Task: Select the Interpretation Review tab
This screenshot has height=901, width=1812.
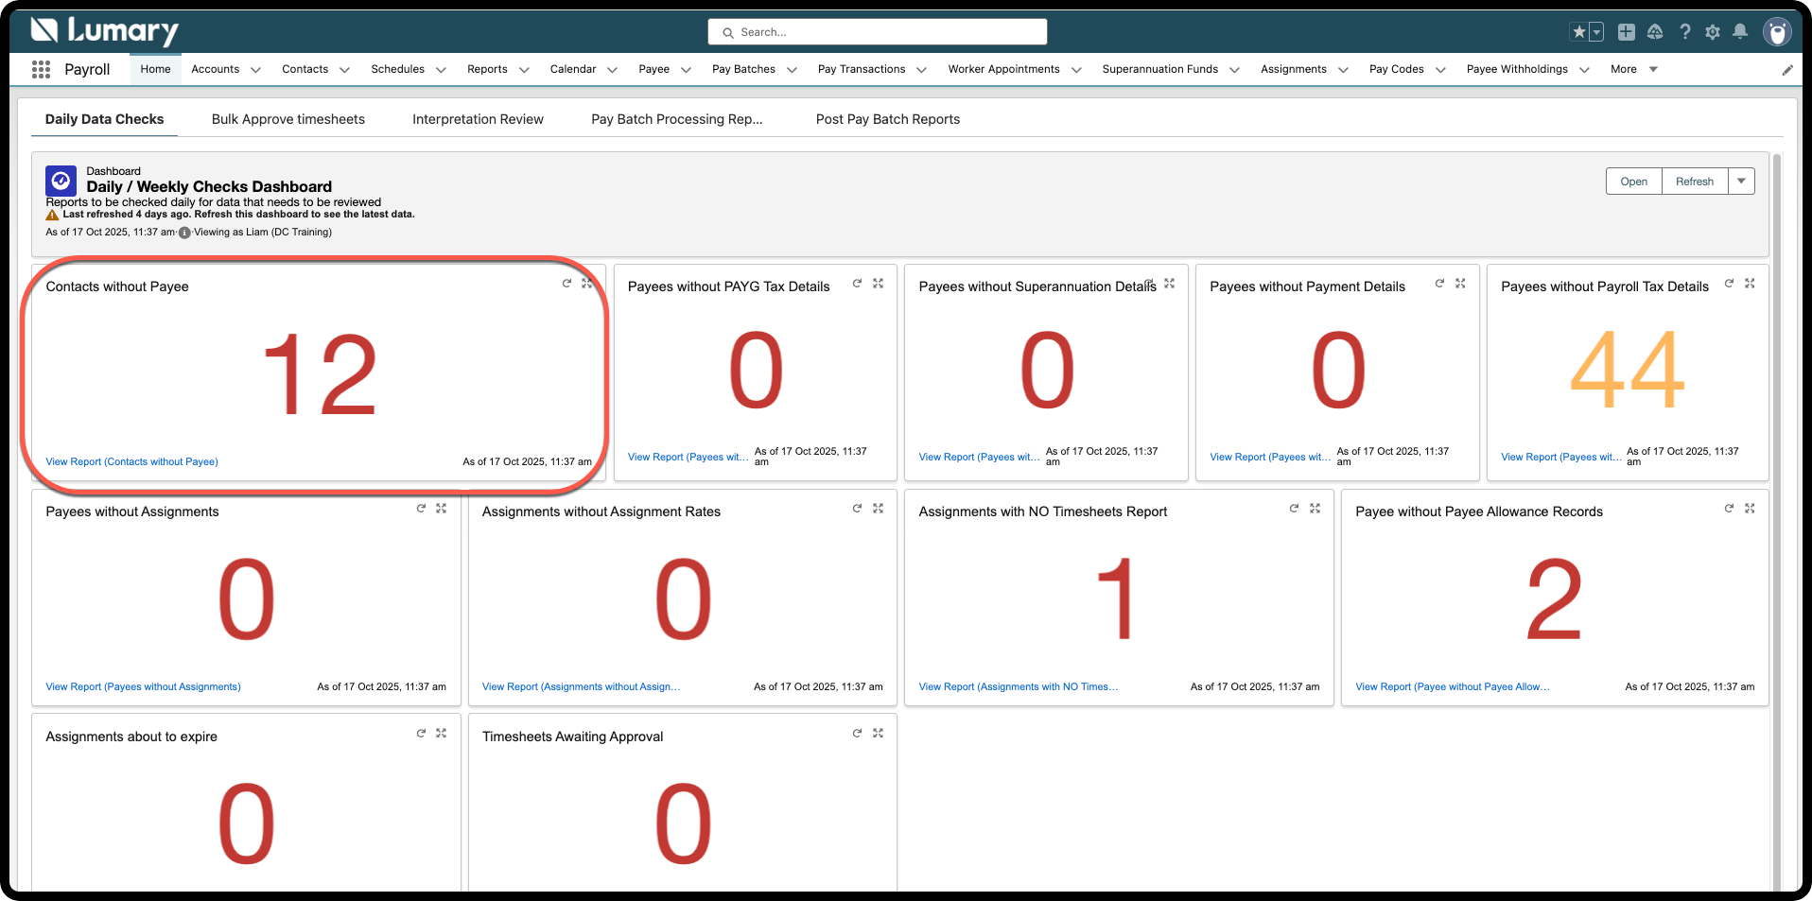Action: point(478,119)
